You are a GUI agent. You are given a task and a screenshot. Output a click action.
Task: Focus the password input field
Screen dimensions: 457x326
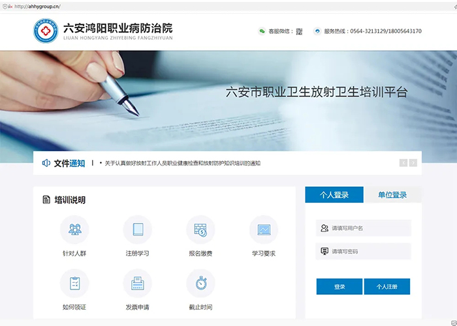point(364,251)
